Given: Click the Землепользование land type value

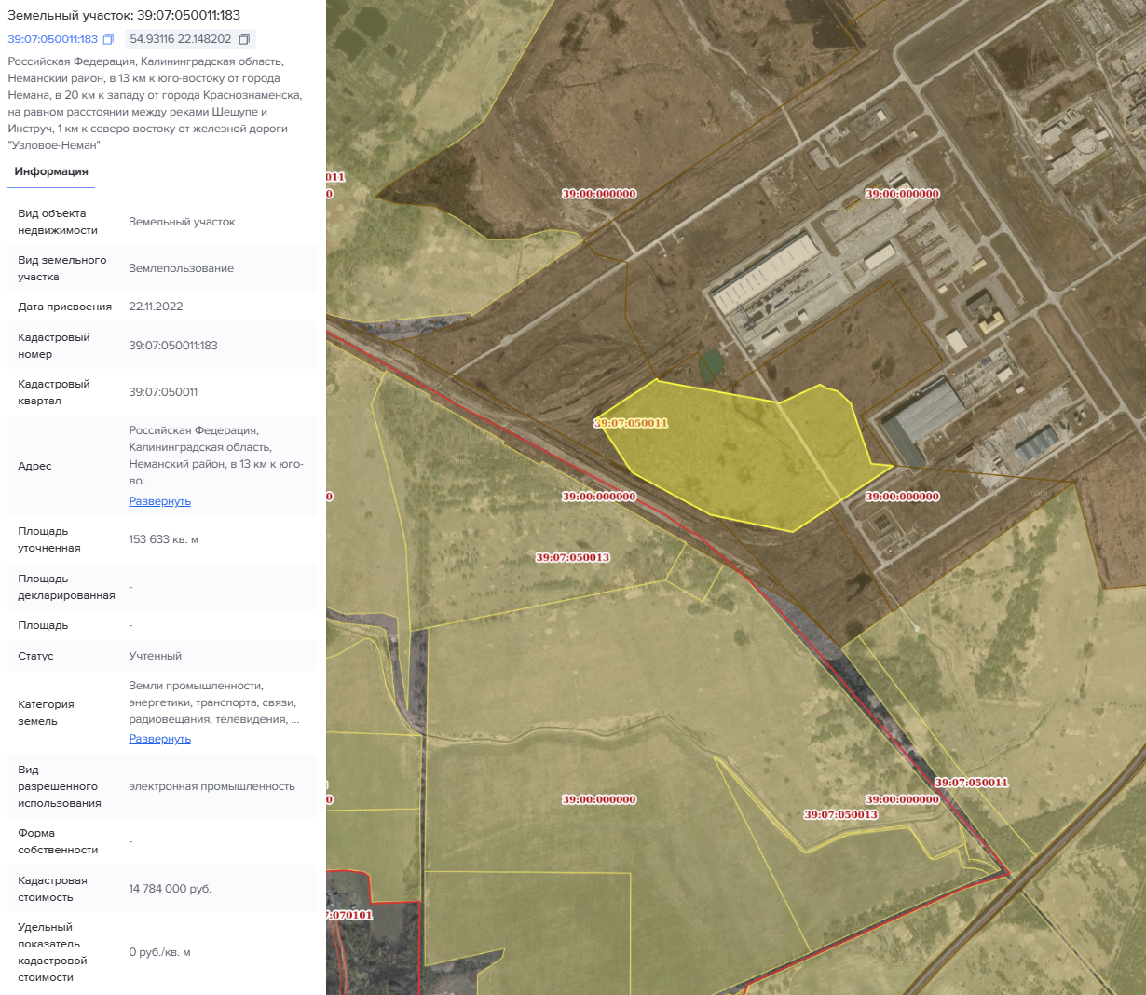Looking at the screenshot, I should point(181,268).
